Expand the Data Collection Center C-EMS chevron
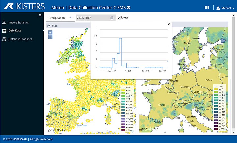Viewport: 237px width, 143px height. (x=128, y=8)
